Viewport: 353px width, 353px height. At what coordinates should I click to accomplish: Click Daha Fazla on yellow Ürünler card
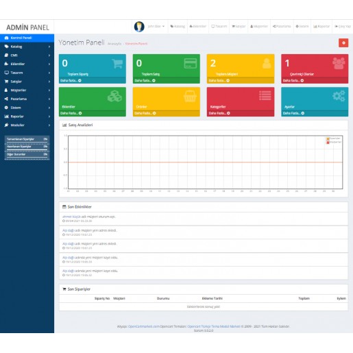click(145, 113)
